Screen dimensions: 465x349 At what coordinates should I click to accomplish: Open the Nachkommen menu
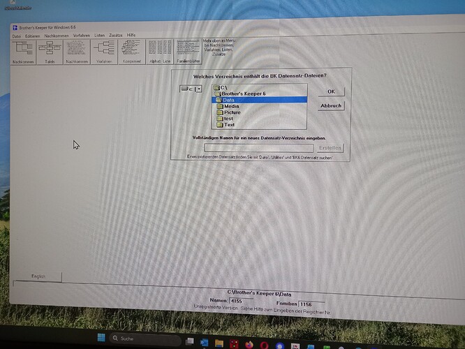pos(57,36)
